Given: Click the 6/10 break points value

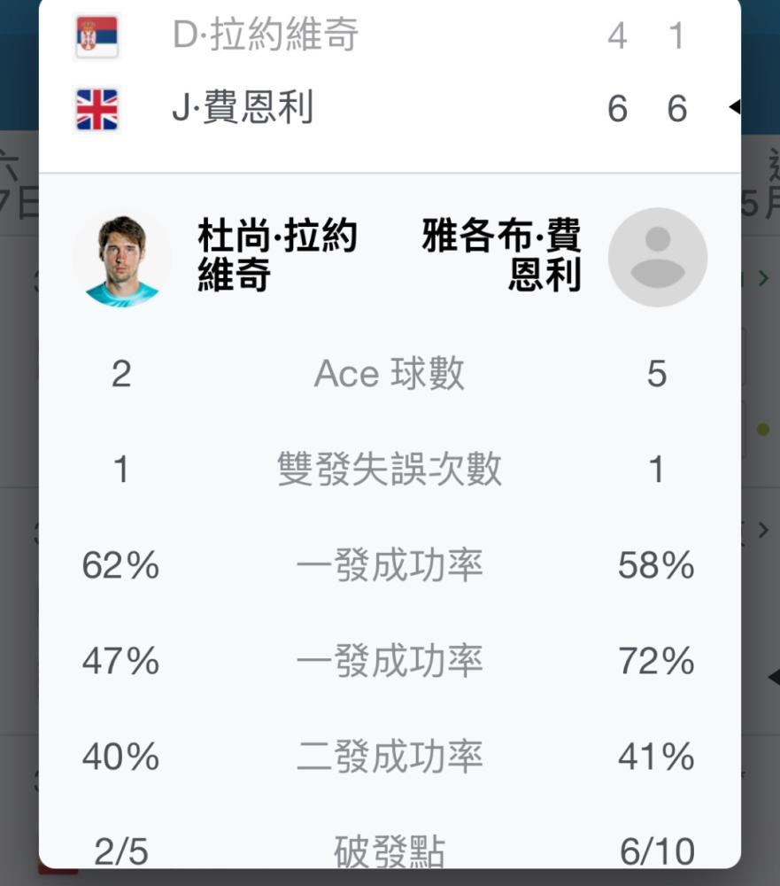Looking at the screenshot, I should pos(658,851).
